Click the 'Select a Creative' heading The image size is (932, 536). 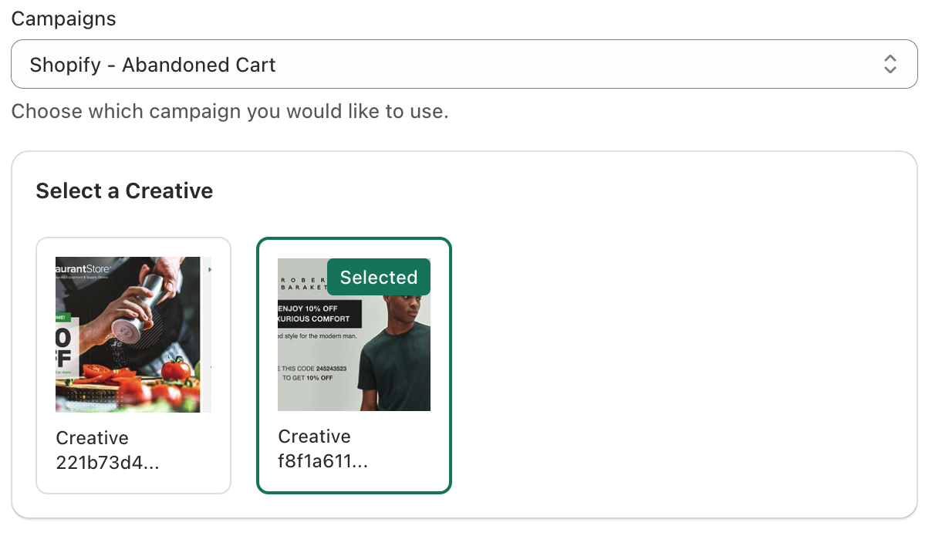point(124,190)
